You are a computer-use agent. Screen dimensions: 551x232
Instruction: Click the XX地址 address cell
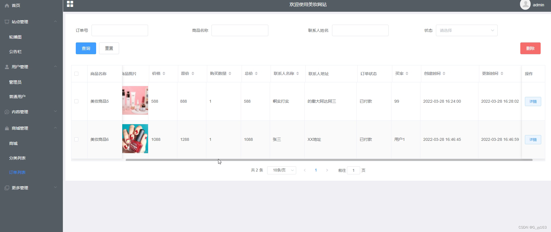[x=314, y=139]
